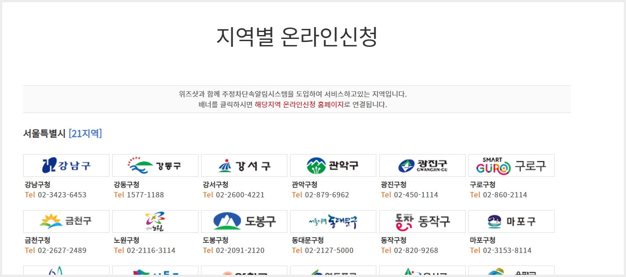The image size is (626, 277).
Task: Click the 지역별 온라인신청 page title
Action: (x=297, y=37)
